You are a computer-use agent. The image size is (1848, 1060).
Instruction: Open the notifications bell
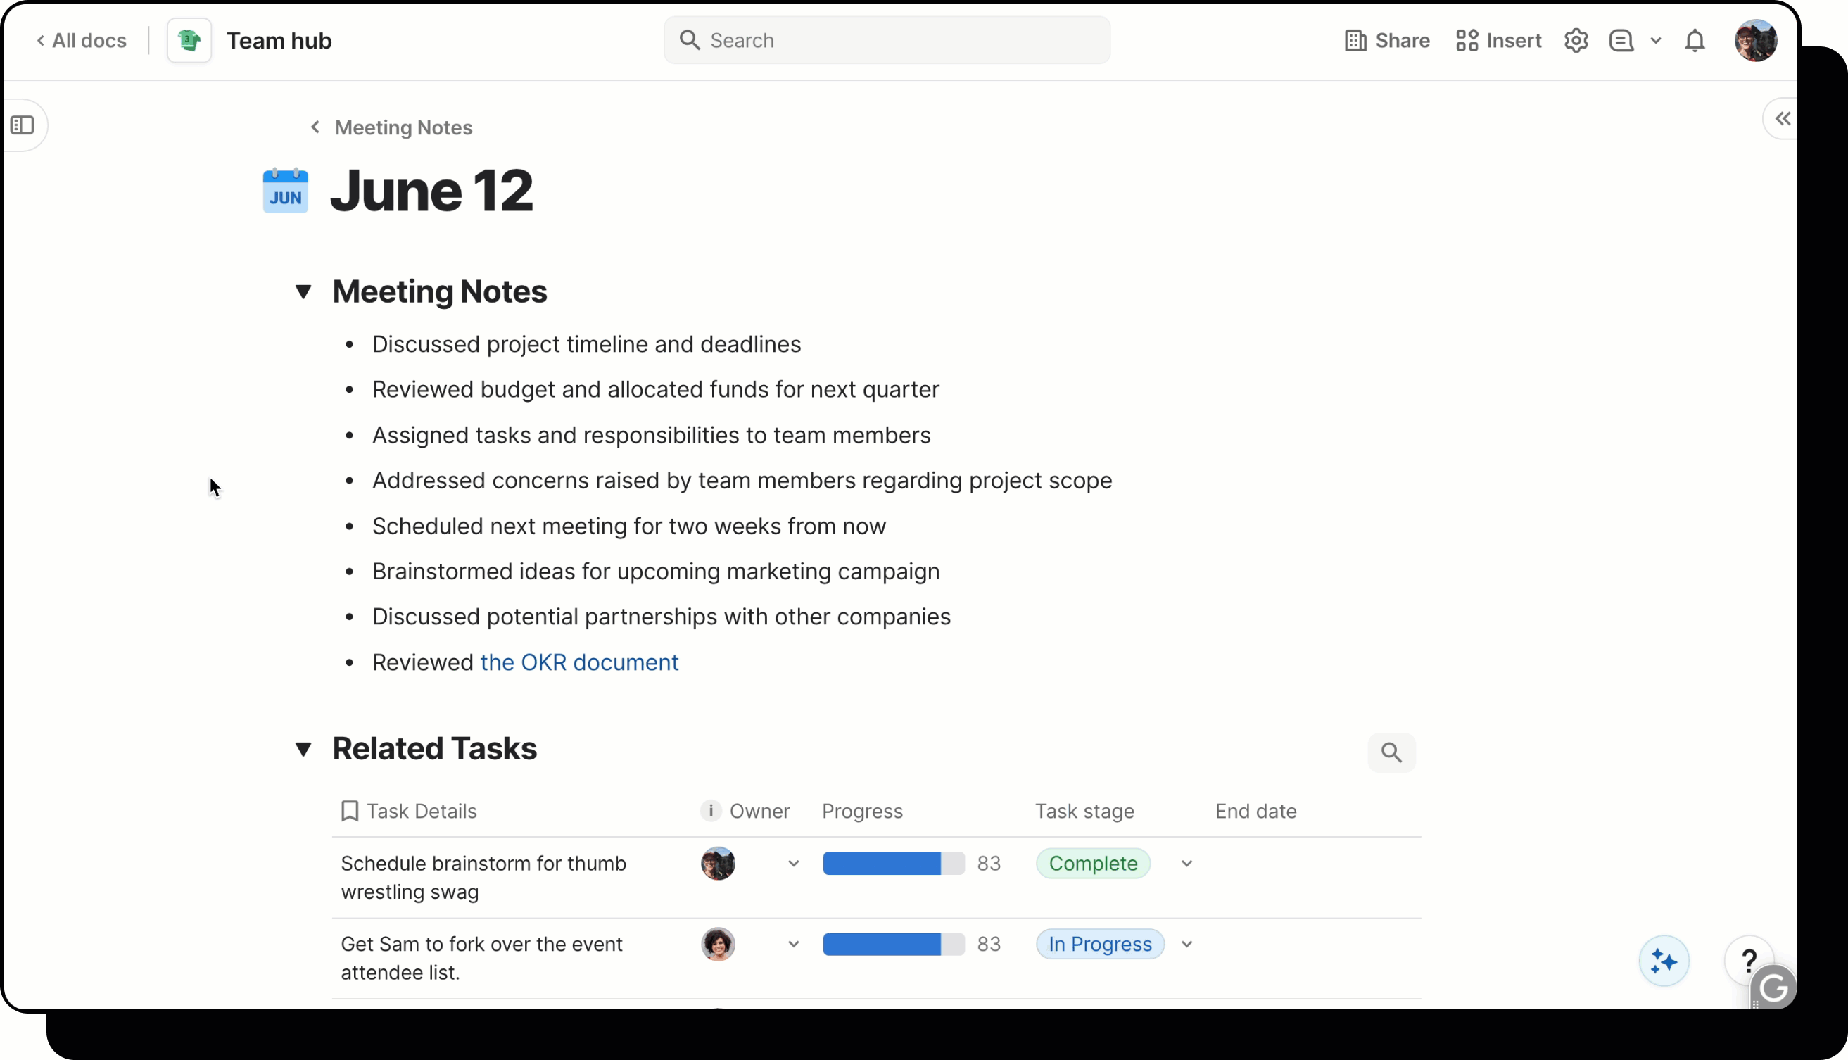pyautogui.click(x=1695, y=41)
